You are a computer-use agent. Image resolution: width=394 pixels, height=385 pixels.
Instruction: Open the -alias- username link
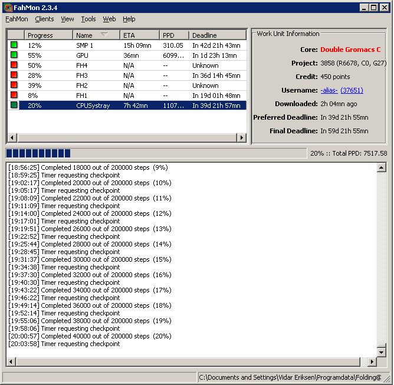tap(329, 90)
